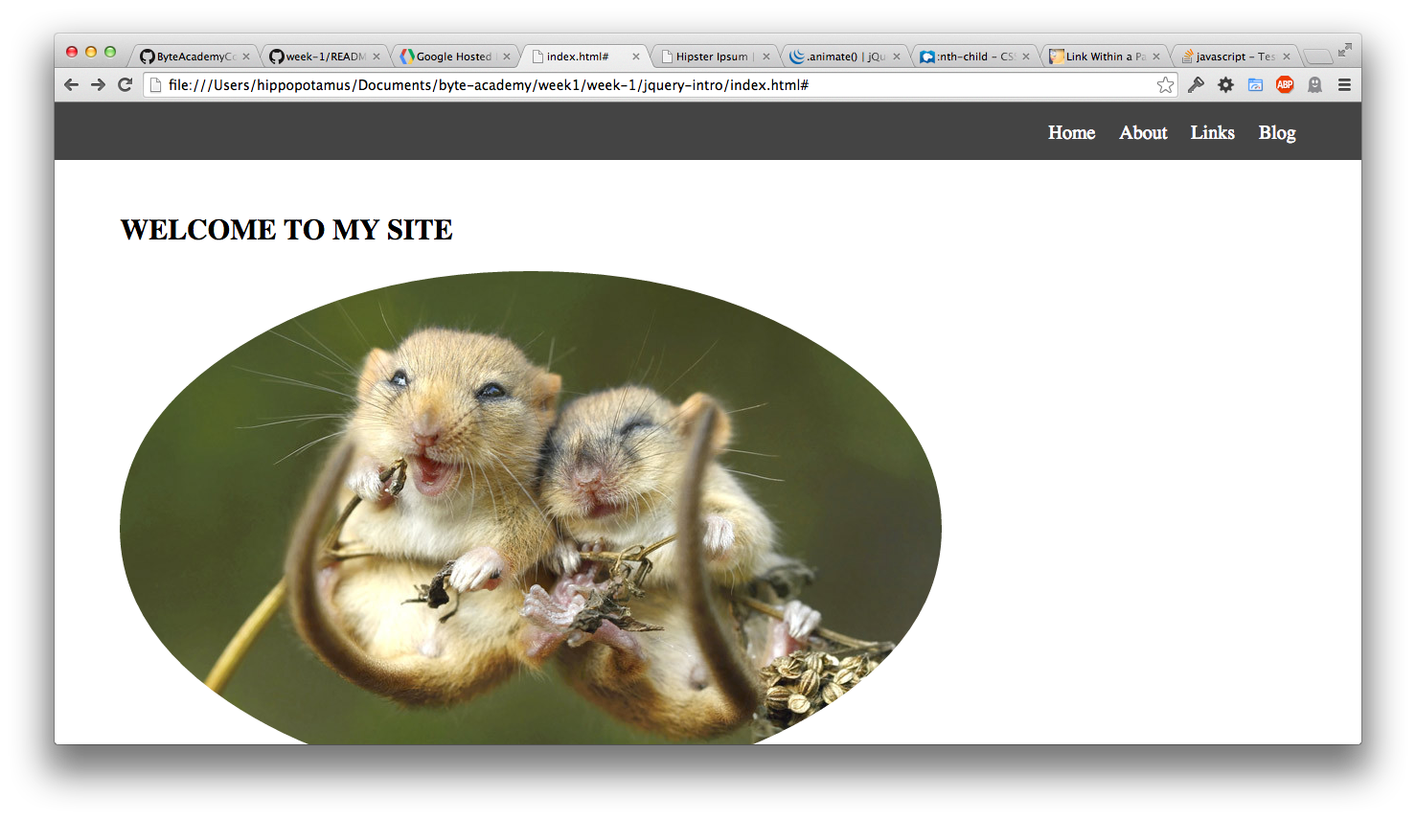Click the browser back arrow
The image size is (1416, 820).
pyautogui.click(x=71, y=85)
